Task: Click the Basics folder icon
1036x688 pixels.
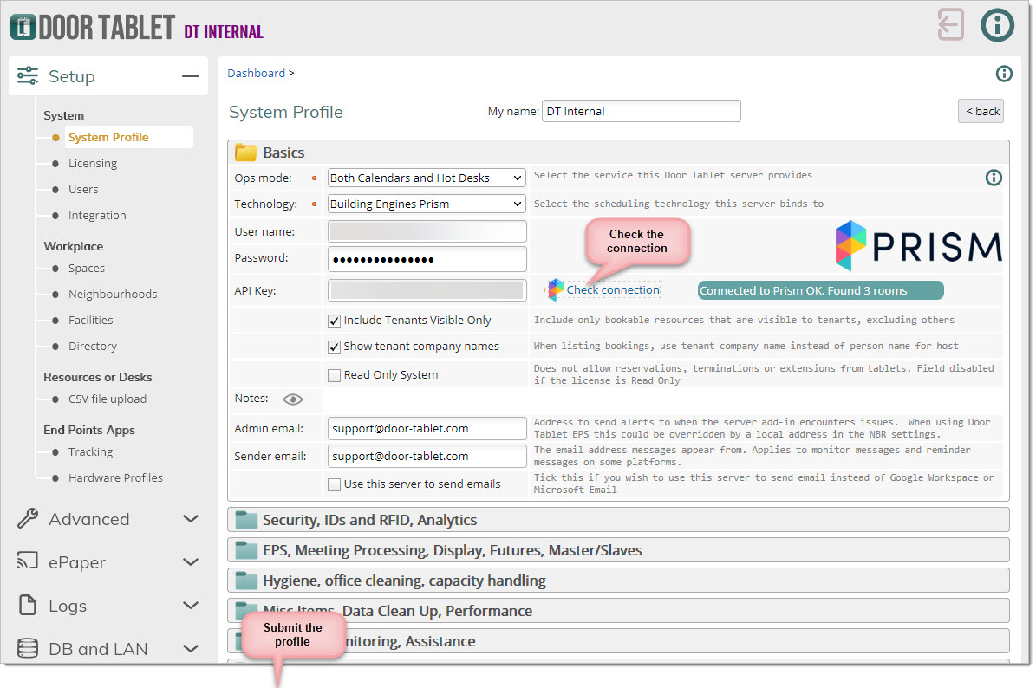Action: [246, 153]
